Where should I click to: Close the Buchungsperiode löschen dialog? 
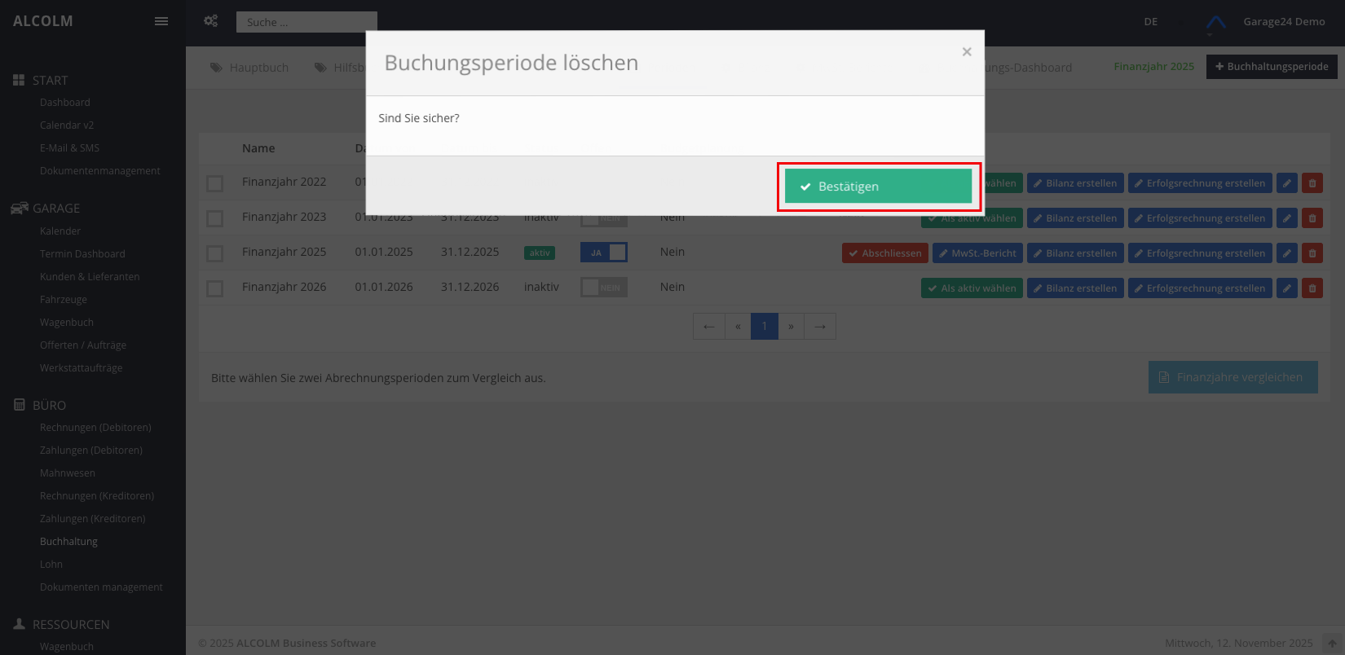click(x=967, y=52)
